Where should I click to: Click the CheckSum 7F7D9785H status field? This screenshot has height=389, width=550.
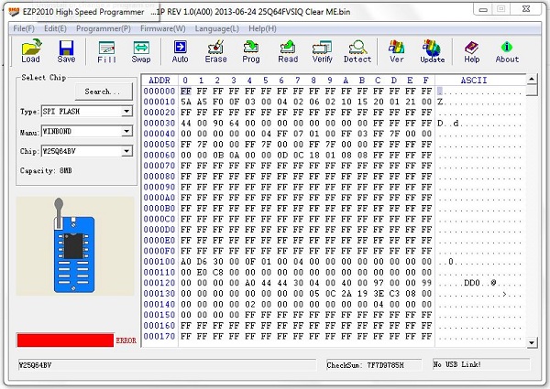(374, 365)
